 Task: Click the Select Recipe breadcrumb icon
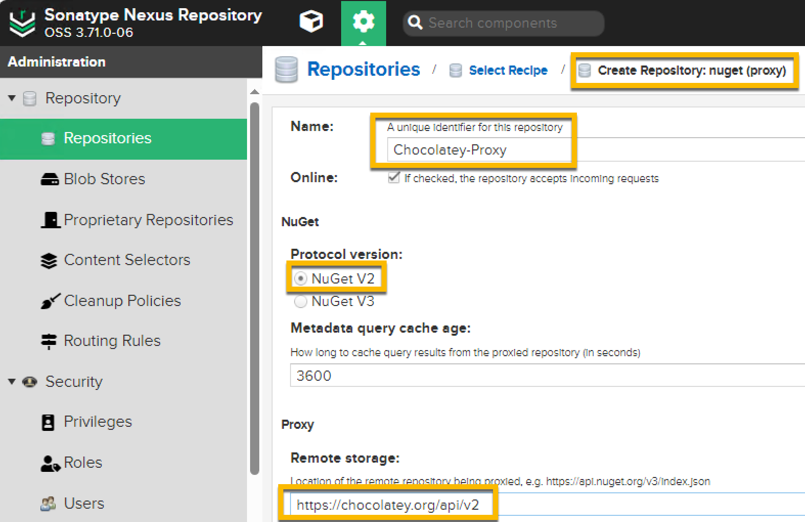tap(455, 71)
